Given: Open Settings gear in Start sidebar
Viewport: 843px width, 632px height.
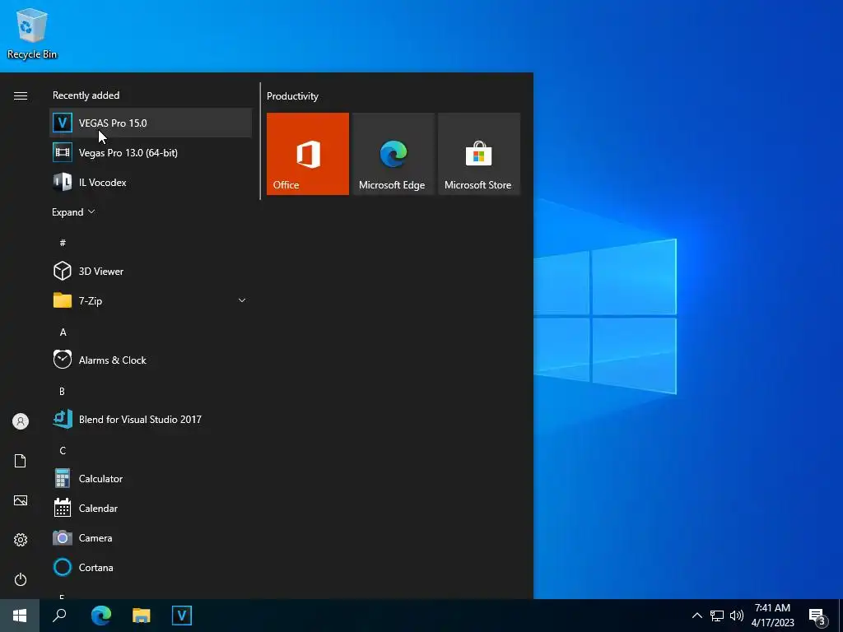Looking at the screenshot, I should tap(21, 540).
